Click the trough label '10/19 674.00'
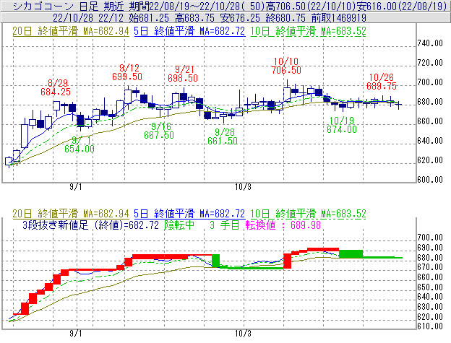The width and height of the screenshot is (451, 343). pyautogui.click(x=342, y=125)
